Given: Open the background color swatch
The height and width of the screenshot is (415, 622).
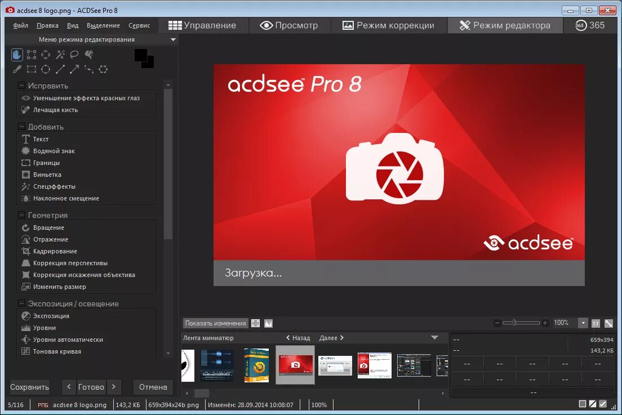Looking at the screenshot, I should pos(150,64).
